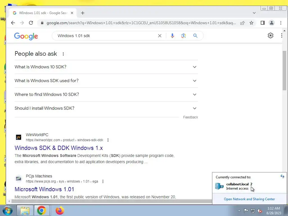Open Chrome's three-dot menu
Viewport: 288px width, 216px height.
tap(281, 23)
